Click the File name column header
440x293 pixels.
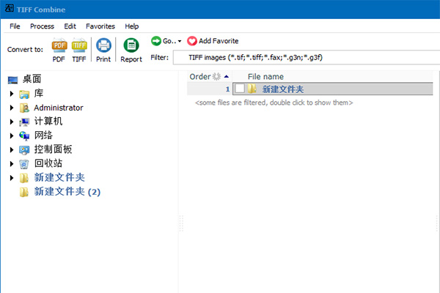265,76
